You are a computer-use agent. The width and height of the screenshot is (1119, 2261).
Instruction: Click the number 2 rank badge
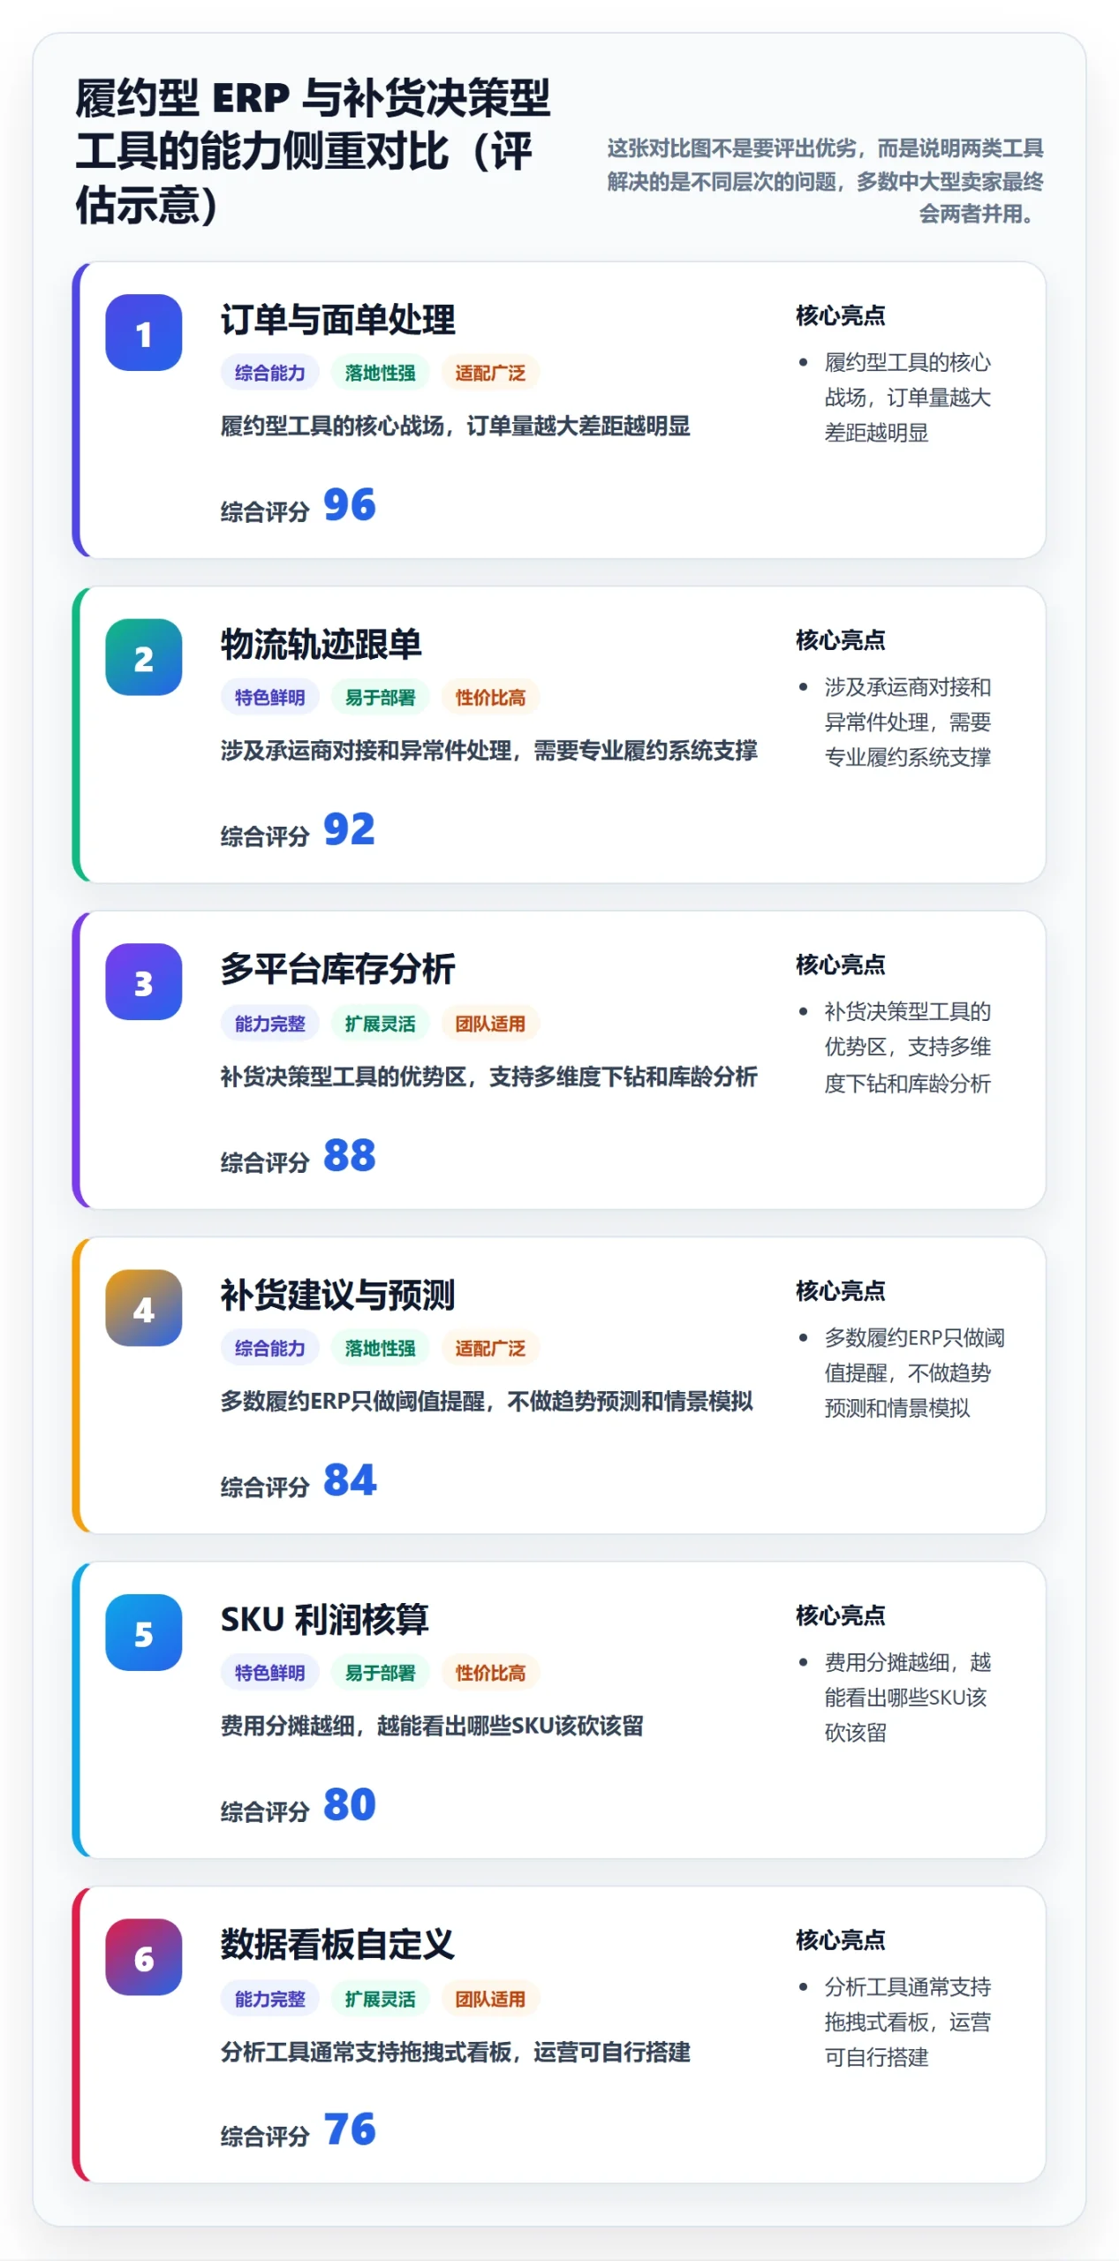(144, 657)
